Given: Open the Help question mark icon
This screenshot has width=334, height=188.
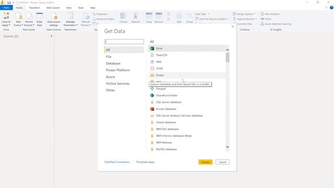Looking at the screenshot, I should click(x=331, y=8).
